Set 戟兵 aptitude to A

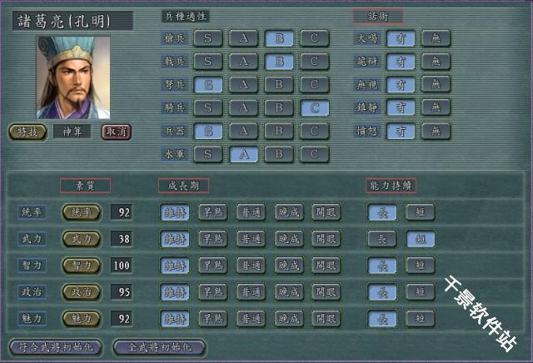pos(244,62)
